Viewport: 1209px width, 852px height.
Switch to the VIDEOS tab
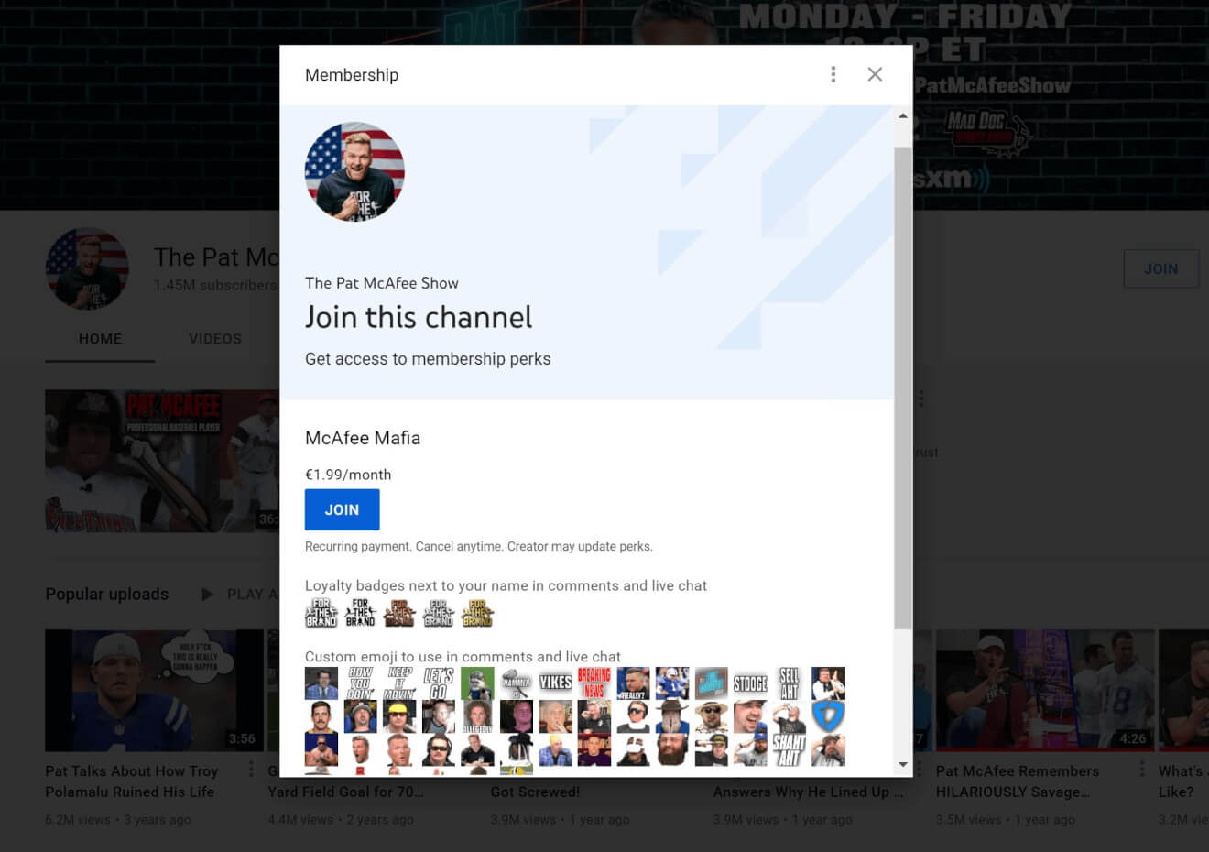[215, 339]
